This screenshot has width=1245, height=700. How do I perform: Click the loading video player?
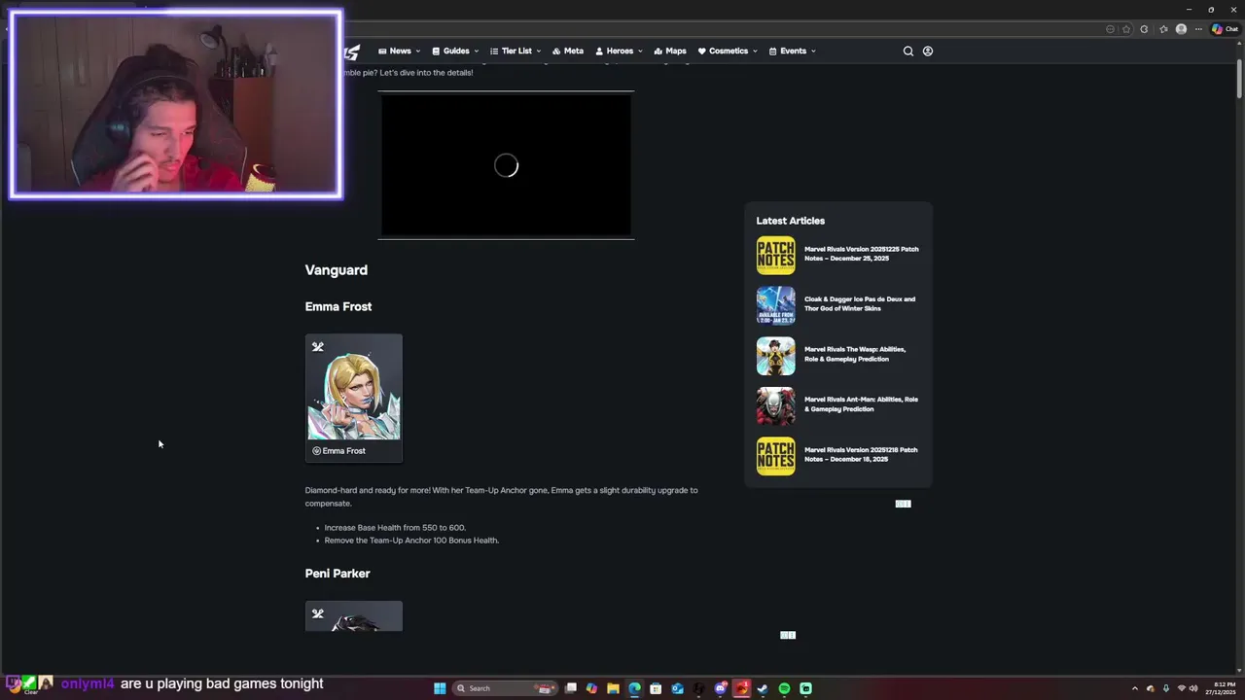coord(506,165)
